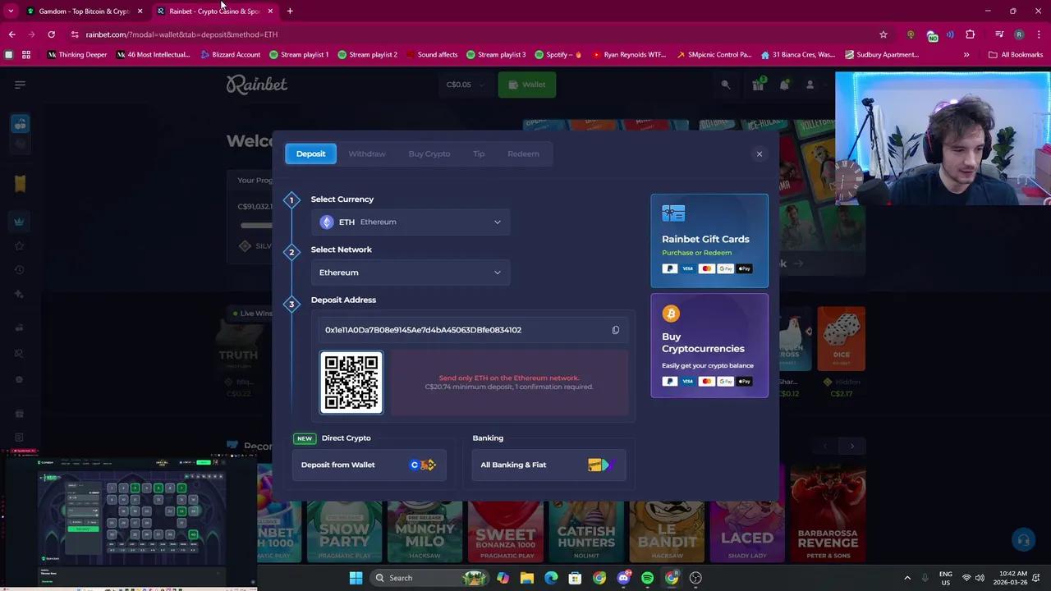
Task: Open OBS Studio from the taskbar
Action: pyautogui.click(x=695, y=578)
